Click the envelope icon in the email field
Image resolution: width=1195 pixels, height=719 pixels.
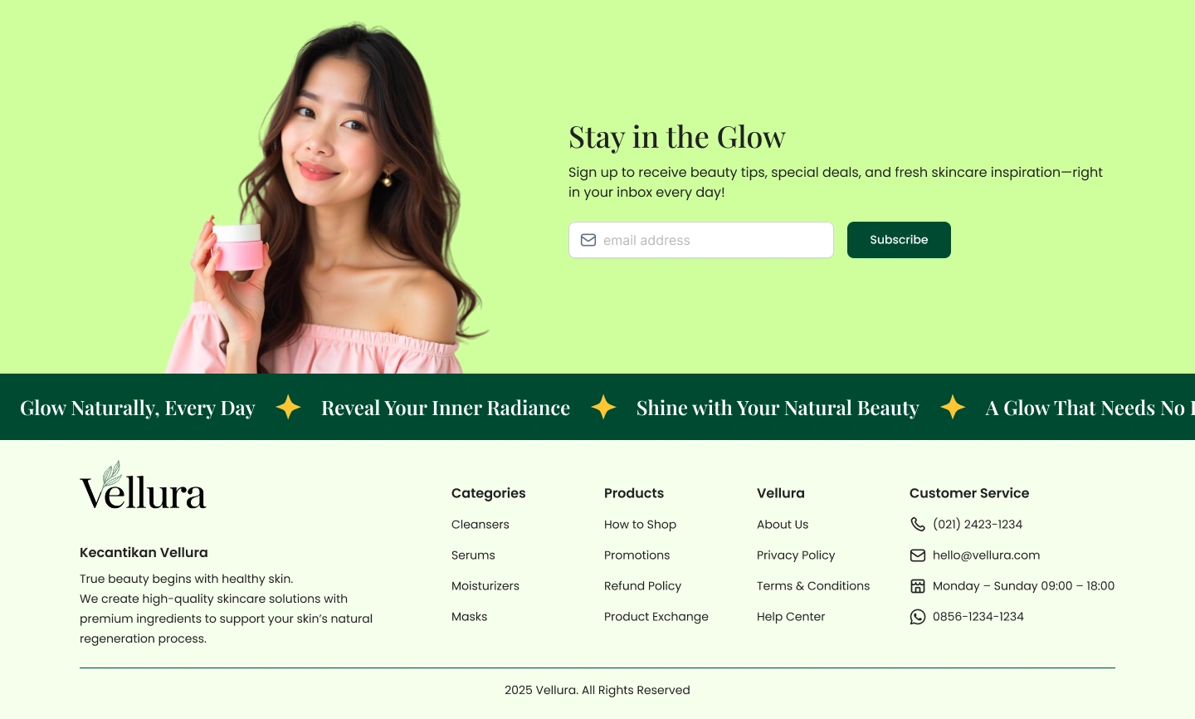point(588,240)
